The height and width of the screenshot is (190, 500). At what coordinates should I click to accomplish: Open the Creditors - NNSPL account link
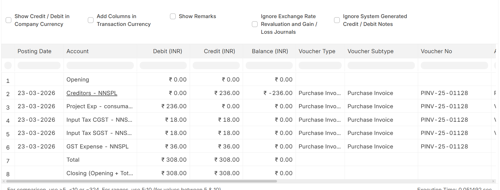[x=92, y=93]
